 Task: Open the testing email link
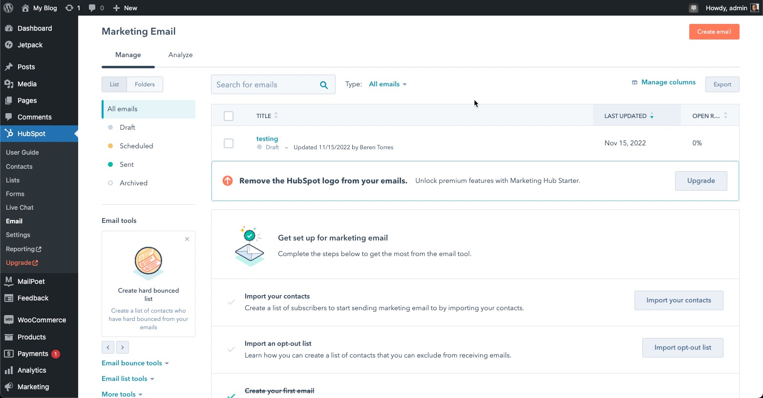(x=267, y=139)
